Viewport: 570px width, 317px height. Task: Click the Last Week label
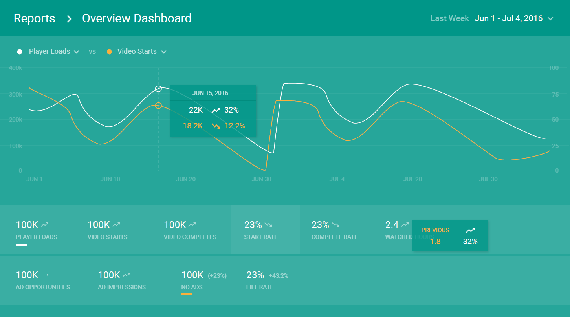449,18
